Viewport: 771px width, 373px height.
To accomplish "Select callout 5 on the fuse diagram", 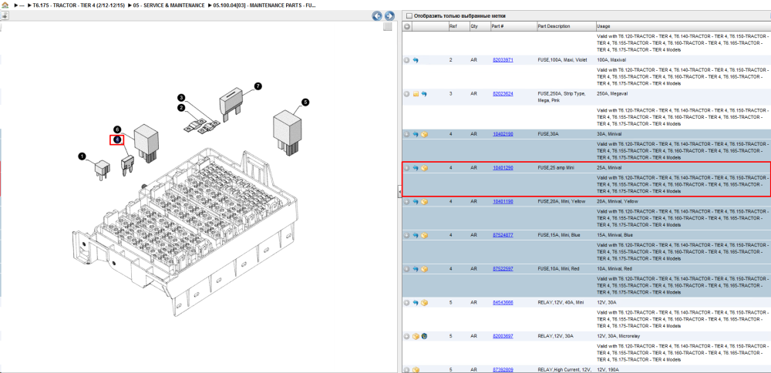I will (x=305, y=102).
